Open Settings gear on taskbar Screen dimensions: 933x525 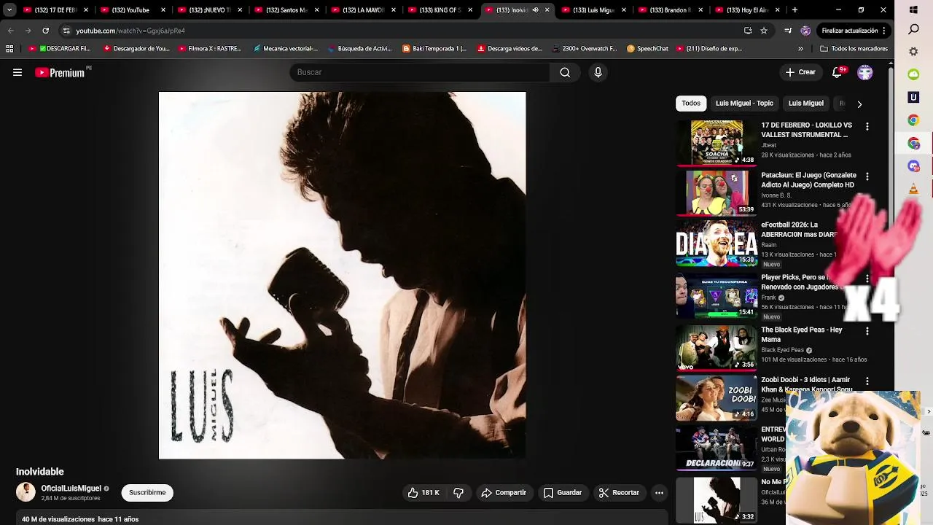click(x=913, y=52)
